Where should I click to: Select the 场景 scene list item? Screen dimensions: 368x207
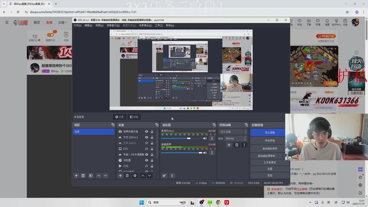pyautogui.click(x=94, y=132)
